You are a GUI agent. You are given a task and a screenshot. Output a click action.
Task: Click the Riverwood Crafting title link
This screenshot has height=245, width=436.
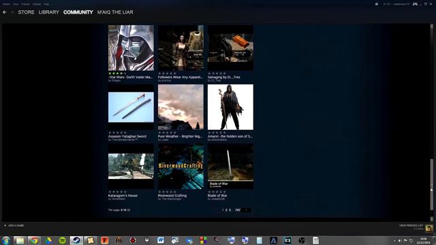point(172,195)
